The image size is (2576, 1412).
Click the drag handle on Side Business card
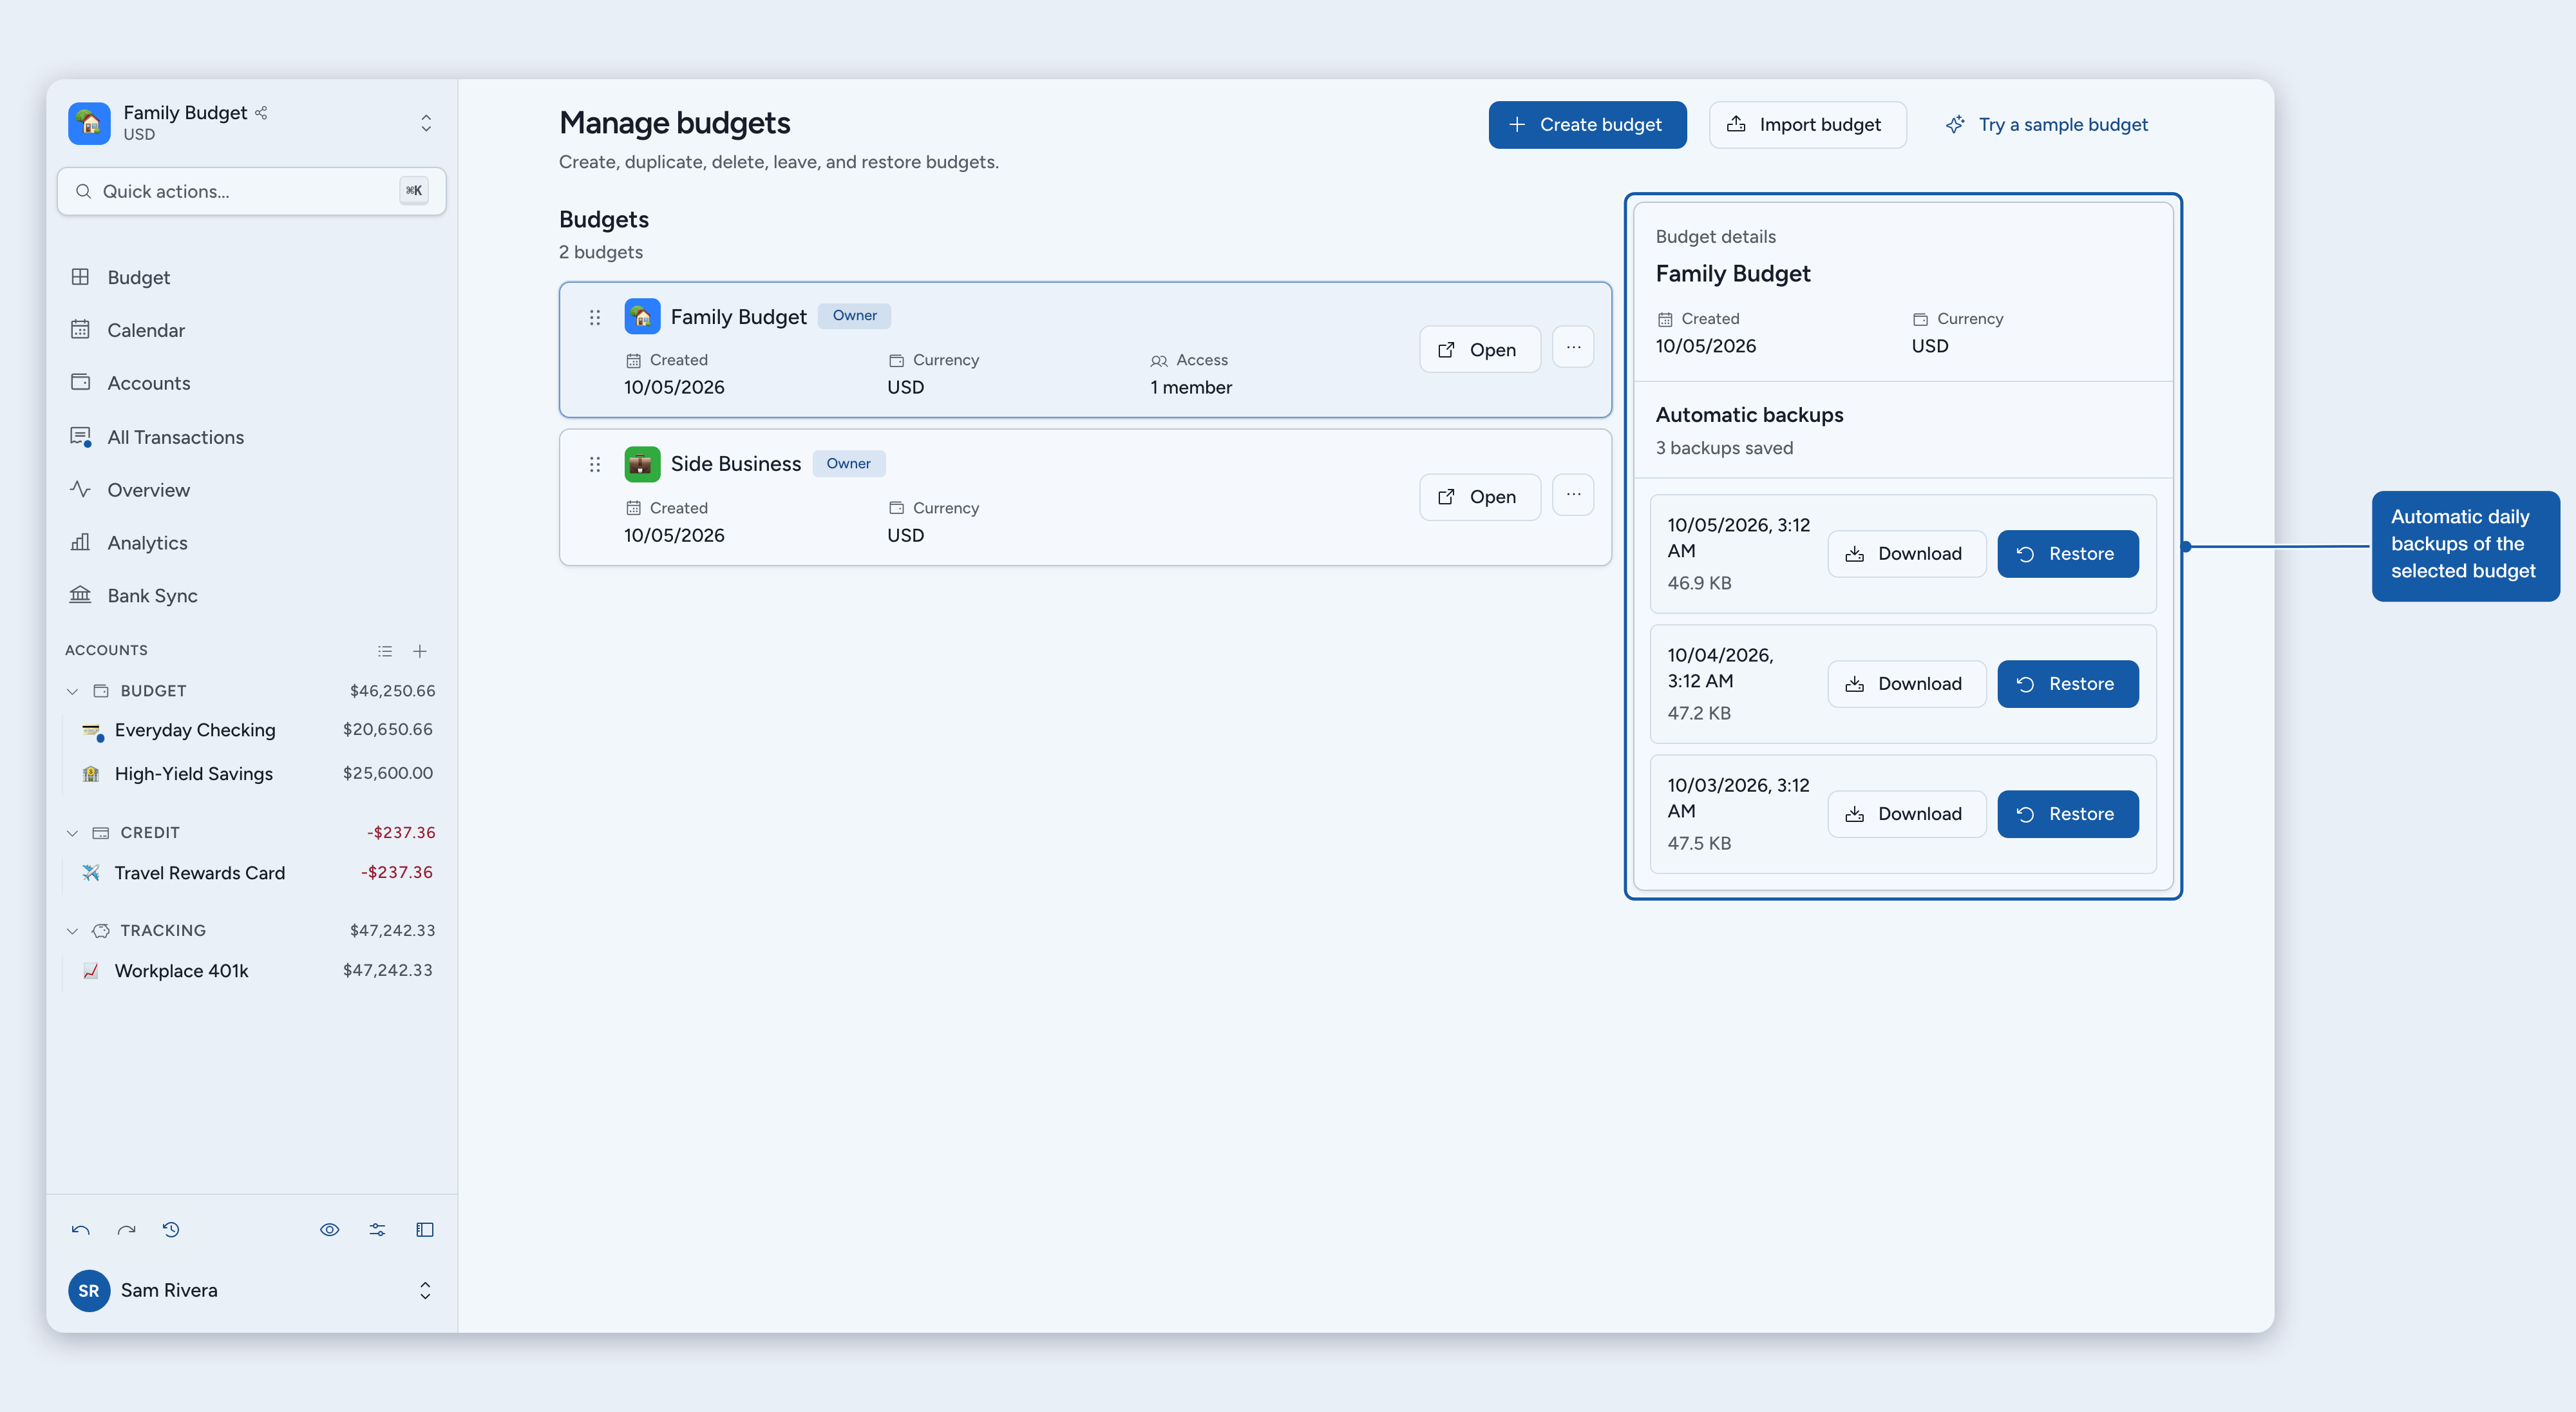[x=595, y=464]
